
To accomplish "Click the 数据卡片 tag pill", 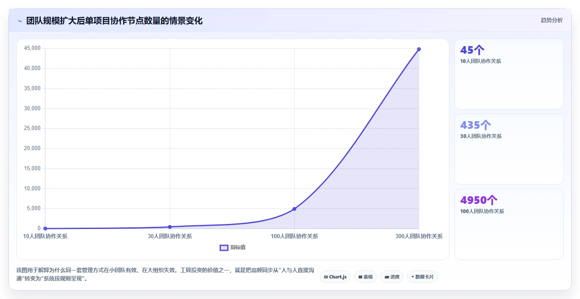I will pyautogui.click(x=423, y=277).
